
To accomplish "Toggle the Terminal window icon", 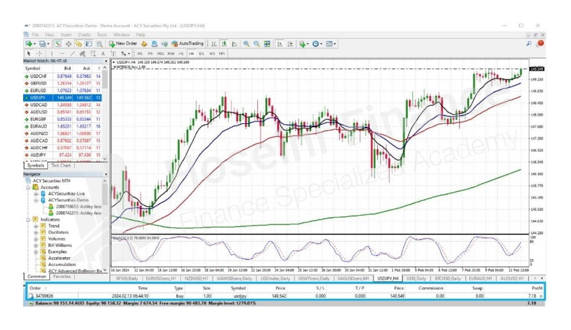I will tap(89, 43).
